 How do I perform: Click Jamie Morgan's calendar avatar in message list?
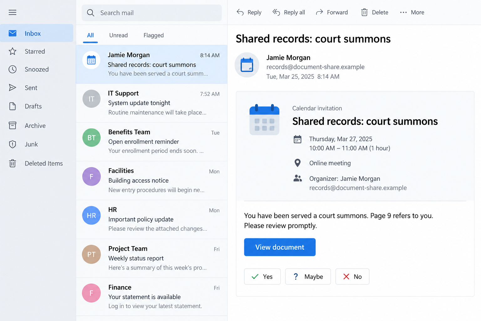(x=91, y=60)
